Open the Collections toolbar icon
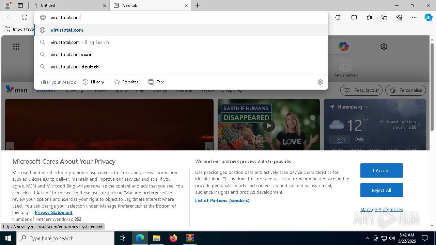The width and height of the screenshot is (436, 245). tap(384, 17)
